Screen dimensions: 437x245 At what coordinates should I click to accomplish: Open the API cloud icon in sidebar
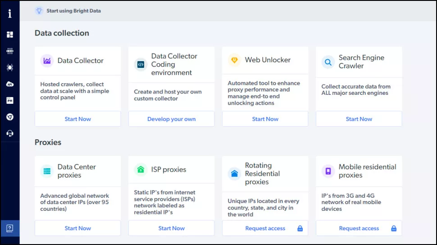pyautogui.click(x=10, y=84)
